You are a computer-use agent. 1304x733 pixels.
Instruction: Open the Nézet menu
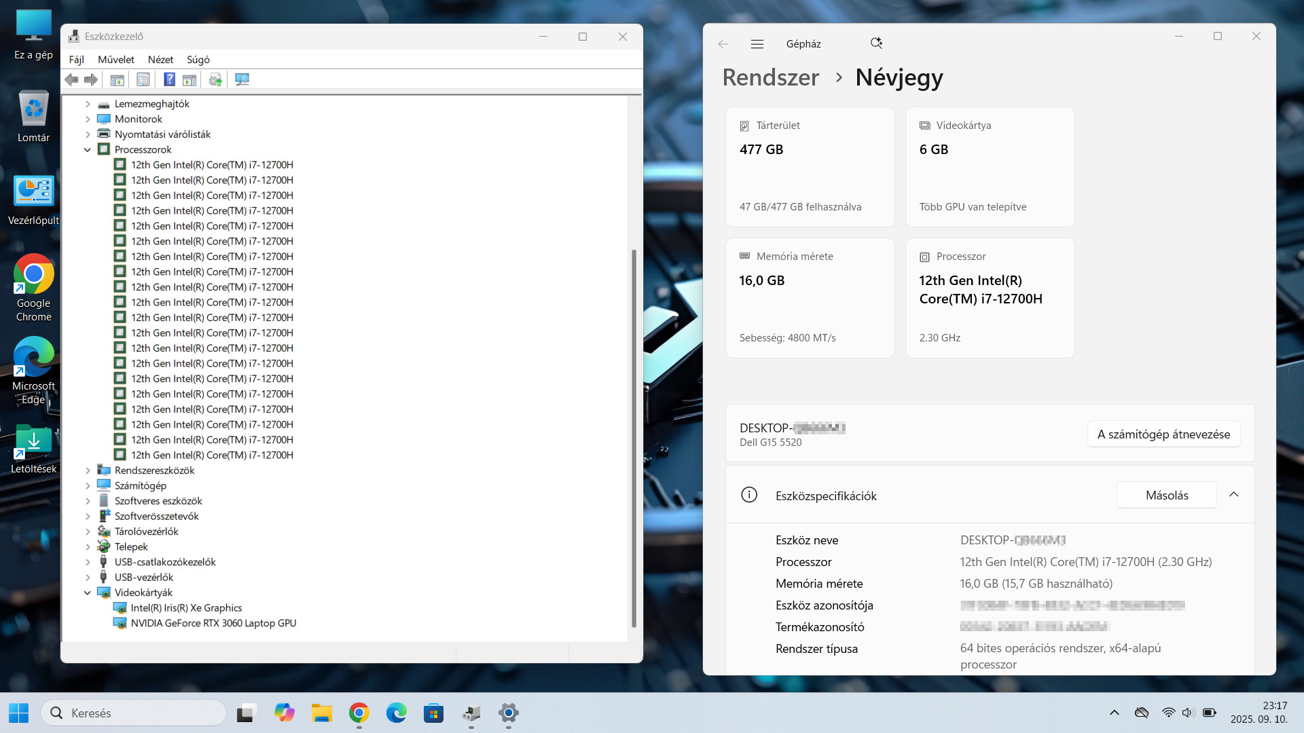click(160, 60)
